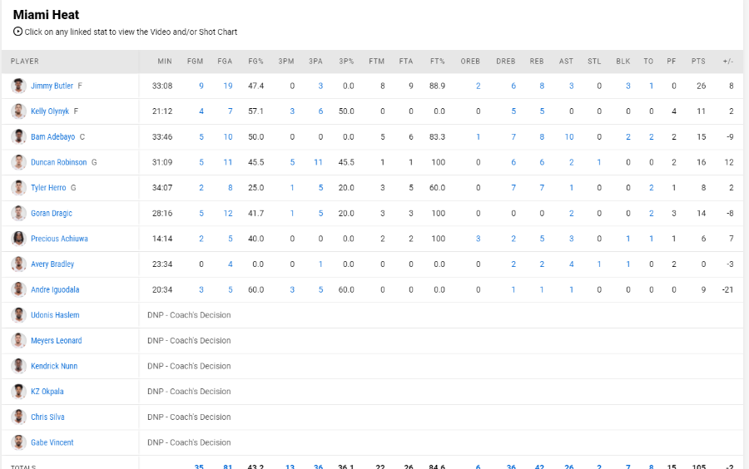
Task: View Bam Adebayo's 10 assists
Action: click(x=569, y=136)
